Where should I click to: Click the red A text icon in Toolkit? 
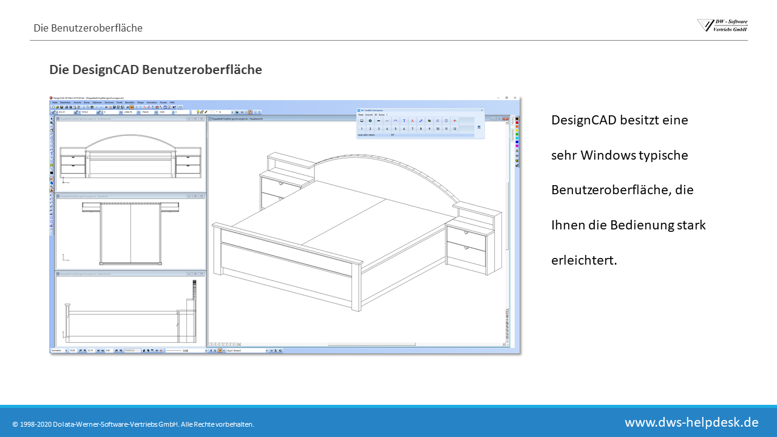tap(412, 121)
